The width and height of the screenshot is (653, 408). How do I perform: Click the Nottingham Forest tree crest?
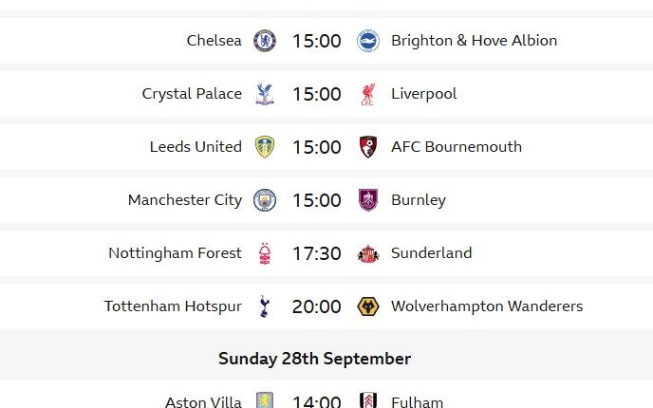click(x=265, y=253)
